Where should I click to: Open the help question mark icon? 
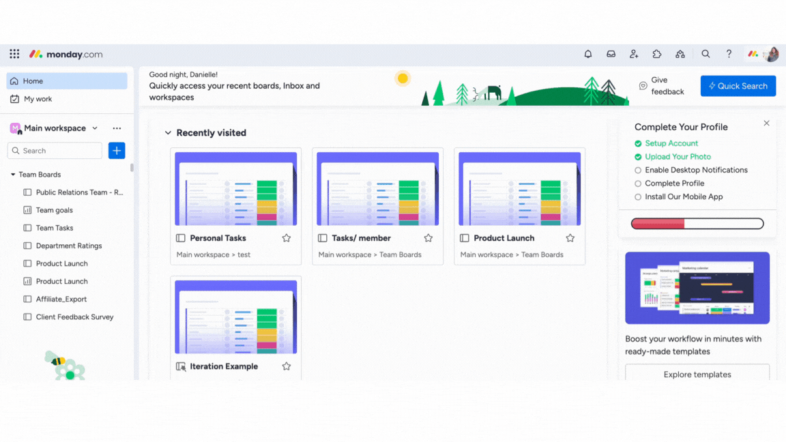[729, 55]
